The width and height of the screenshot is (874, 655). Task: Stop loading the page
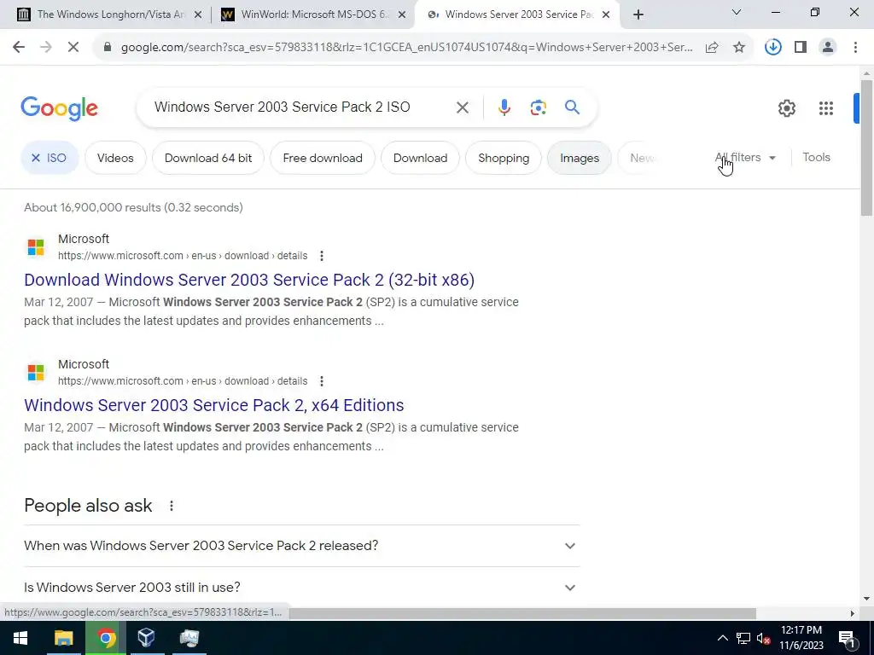pos(73,48)
